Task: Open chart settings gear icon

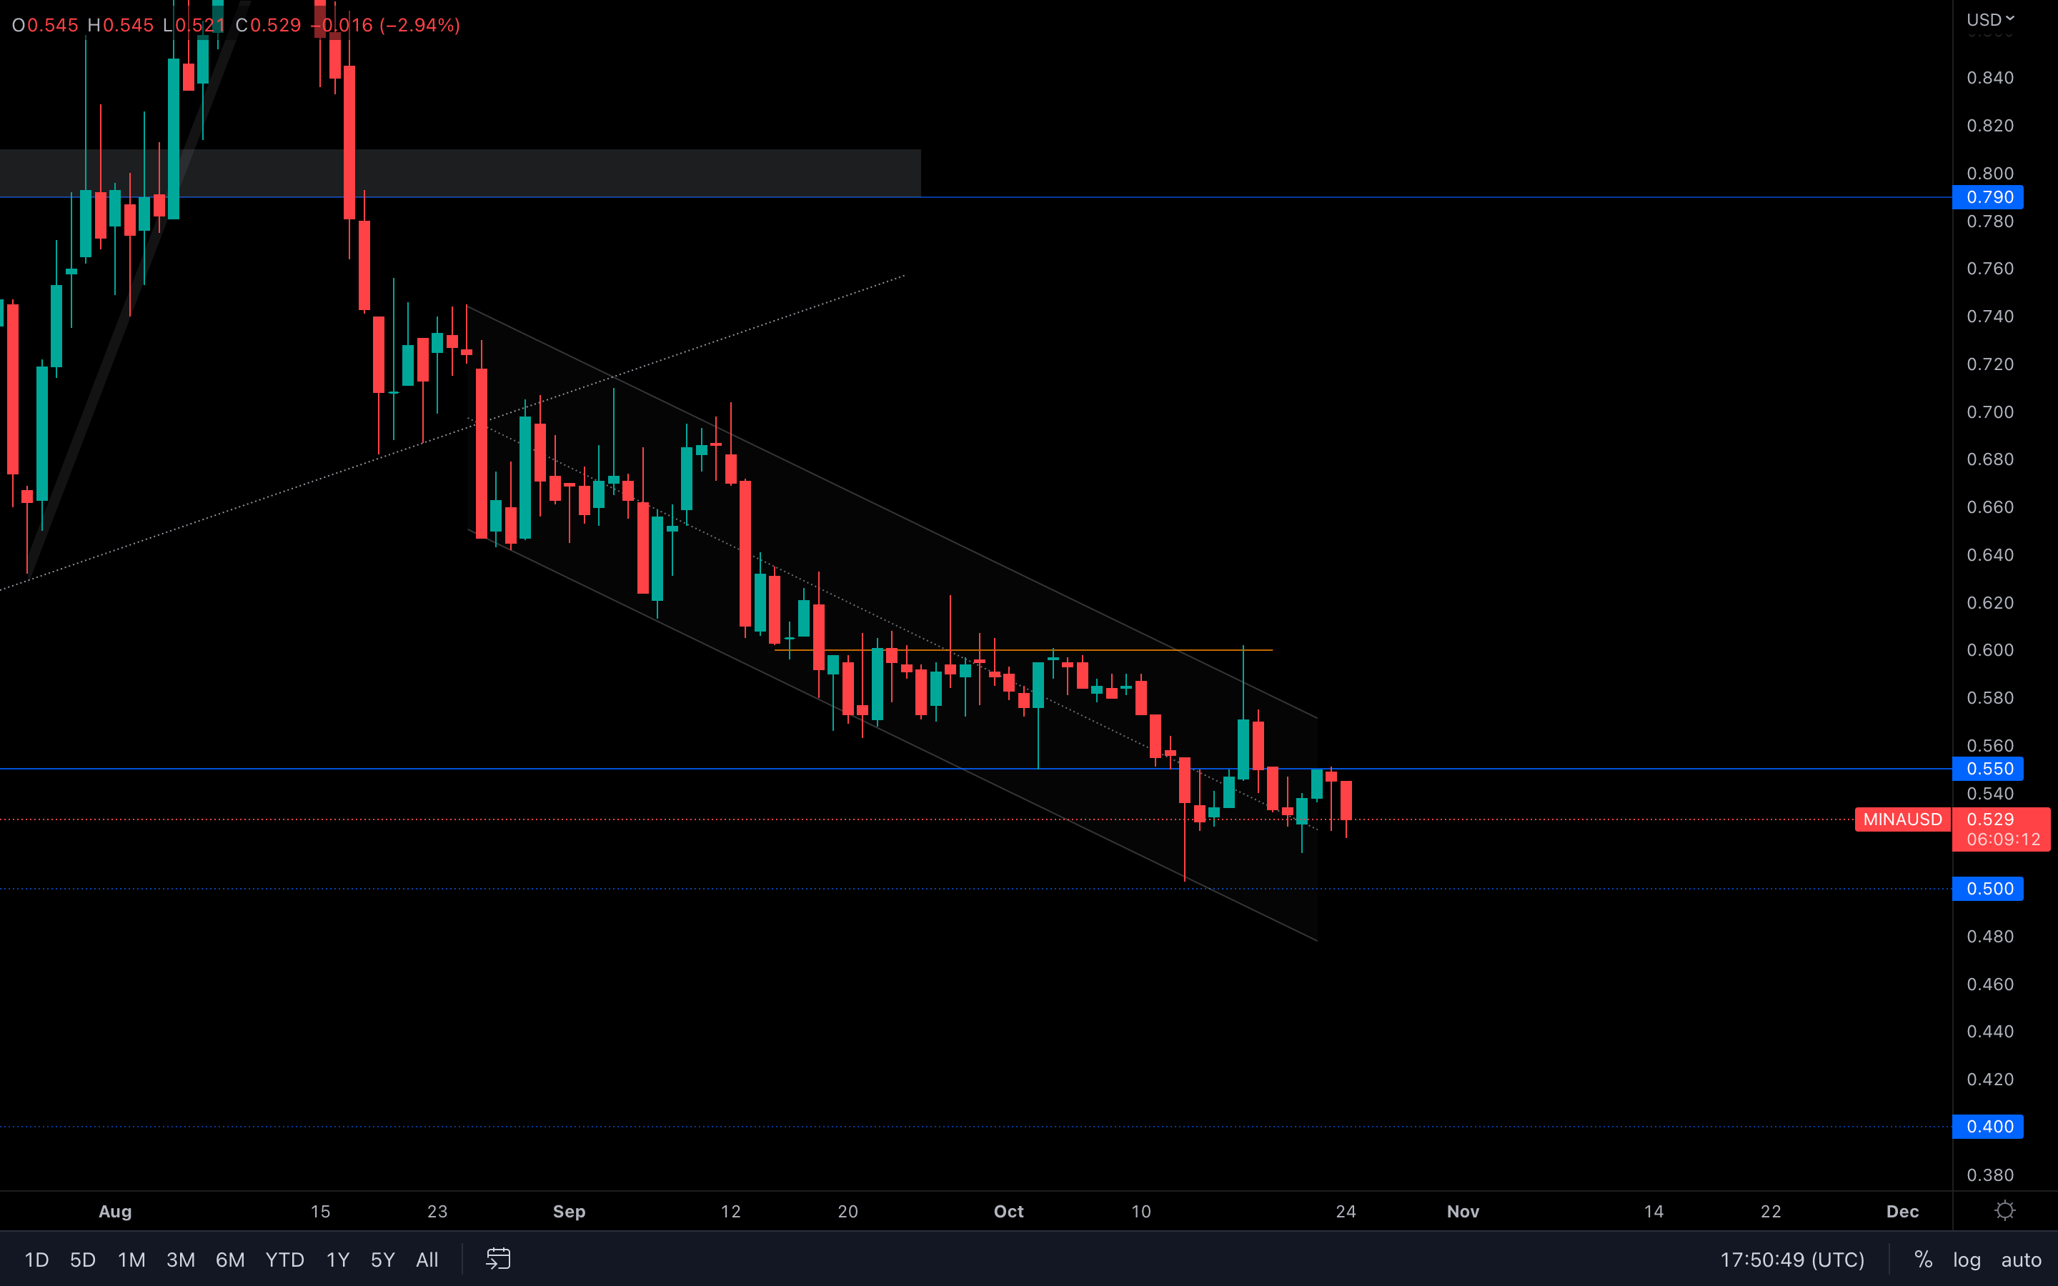Action: coord(2004,1210)
